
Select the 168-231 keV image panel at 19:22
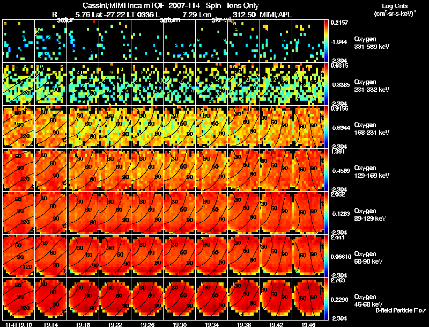click(x=115, y=127)
